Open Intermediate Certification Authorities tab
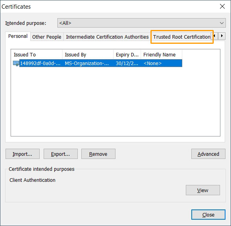The width and height of the screenshot is (231, 226). [x=107, y=37]
